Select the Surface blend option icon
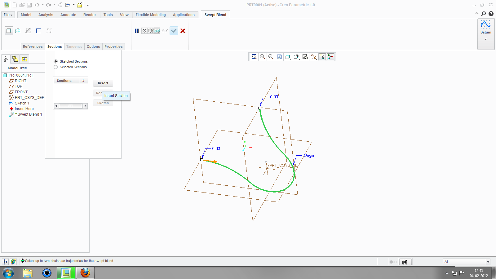This screenshot has width=496, height=279. click(18, 31)
